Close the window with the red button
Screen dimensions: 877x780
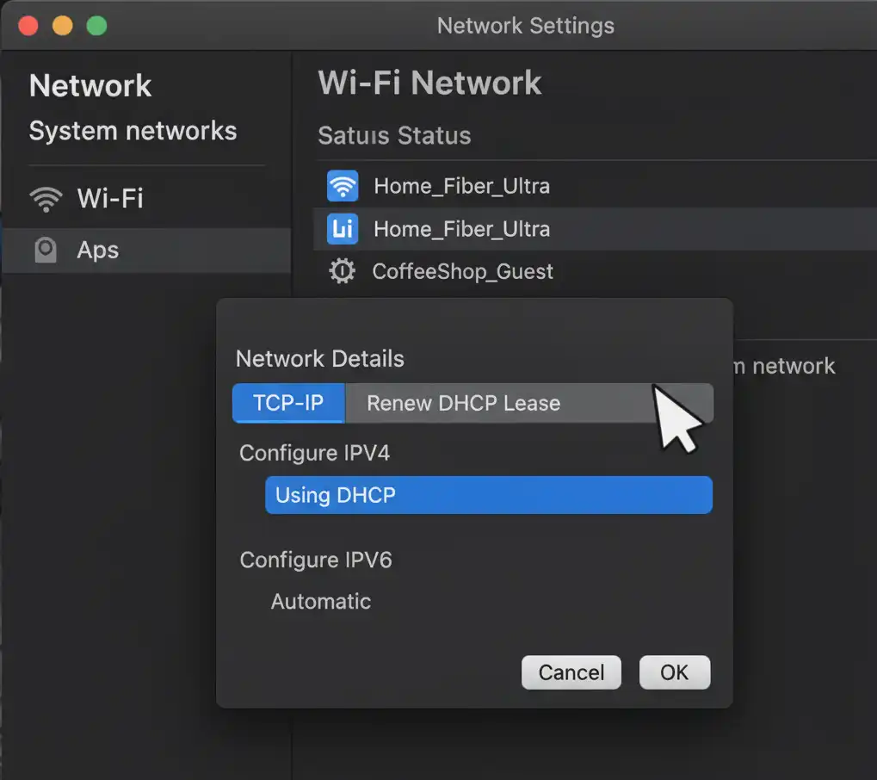click(28, 25)
